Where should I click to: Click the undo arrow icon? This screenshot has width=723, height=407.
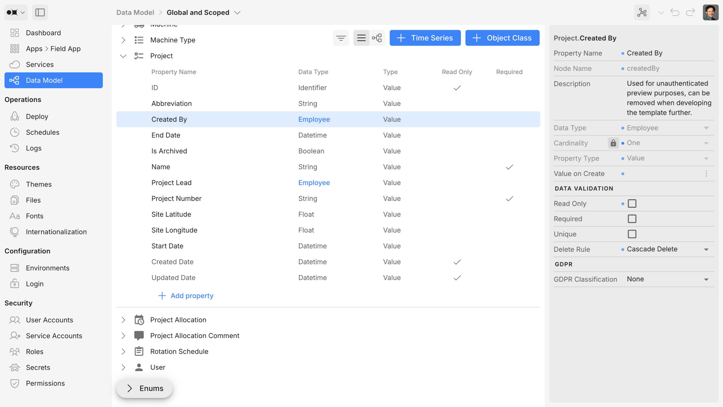coord(674,12)
